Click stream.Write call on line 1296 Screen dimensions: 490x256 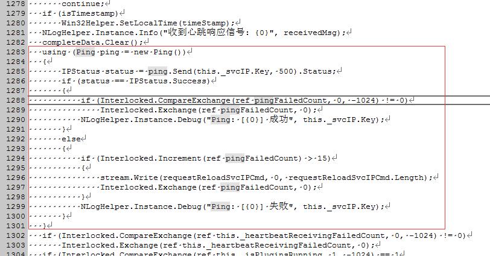coord(129,178)
